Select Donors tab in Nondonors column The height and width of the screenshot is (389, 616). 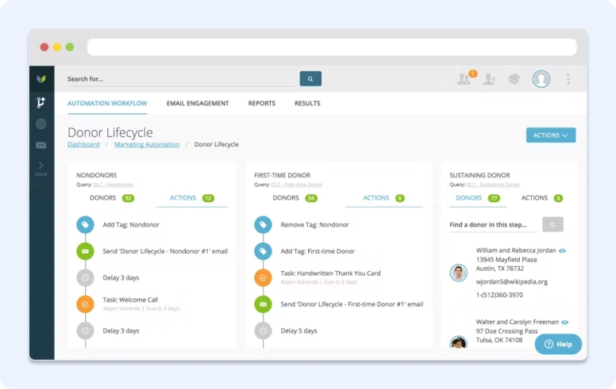point(112,198)
